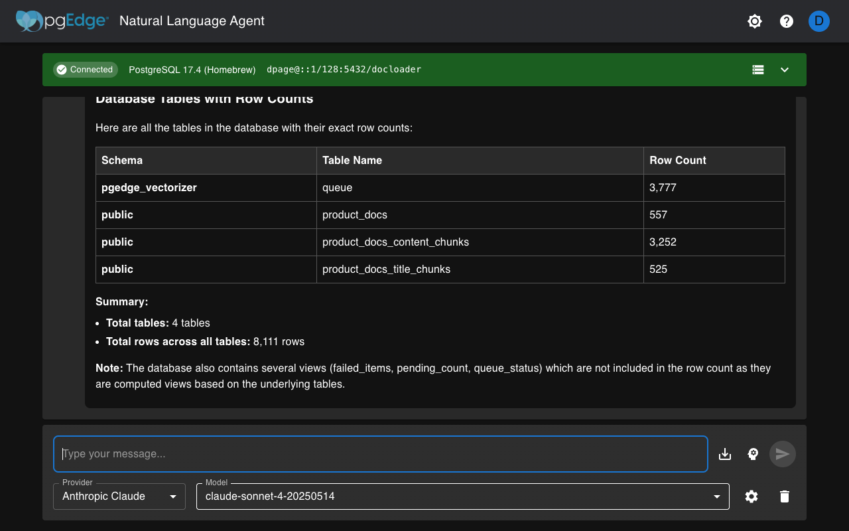Click the download conversation icon
The image size is (849, 531).
click(x=725, y=454)
